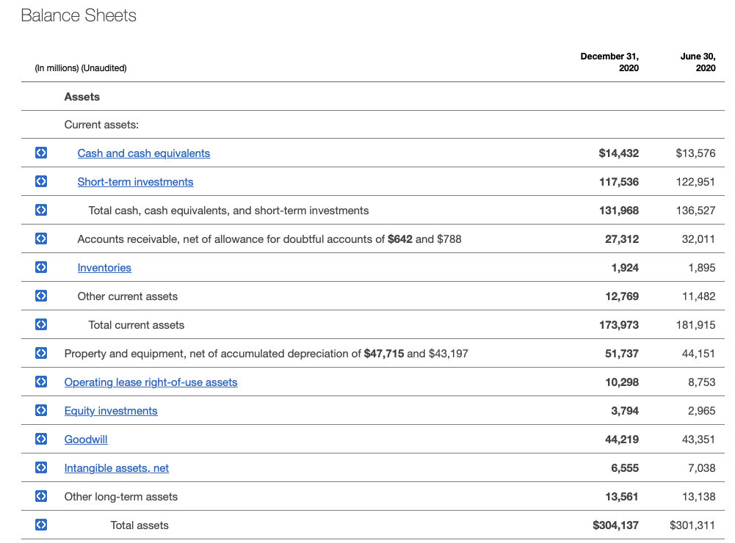
Task: Click the icon beside the Total assets row
Action: 42,525
